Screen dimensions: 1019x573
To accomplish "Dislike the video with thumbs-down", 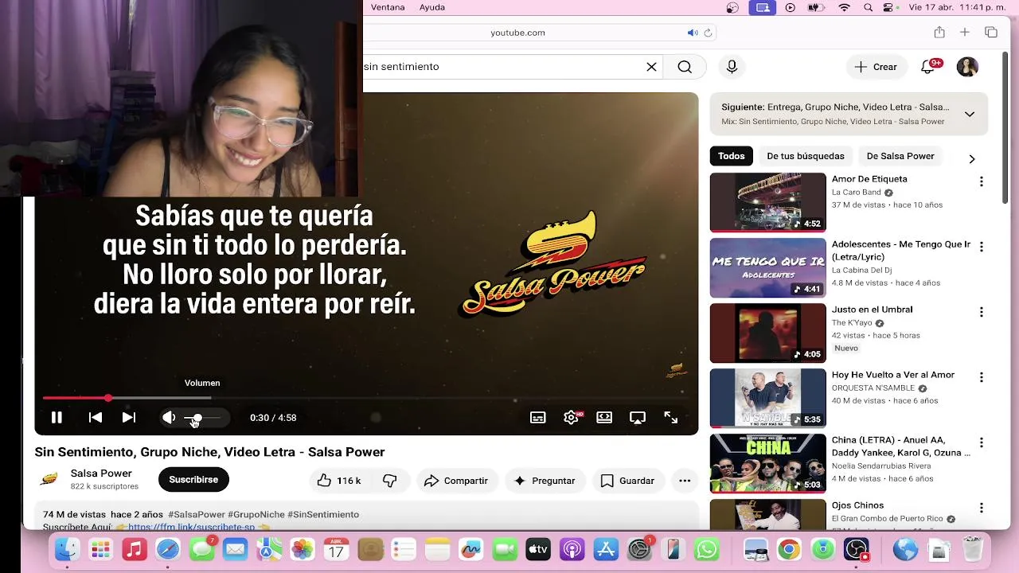I will click(390, 481).
